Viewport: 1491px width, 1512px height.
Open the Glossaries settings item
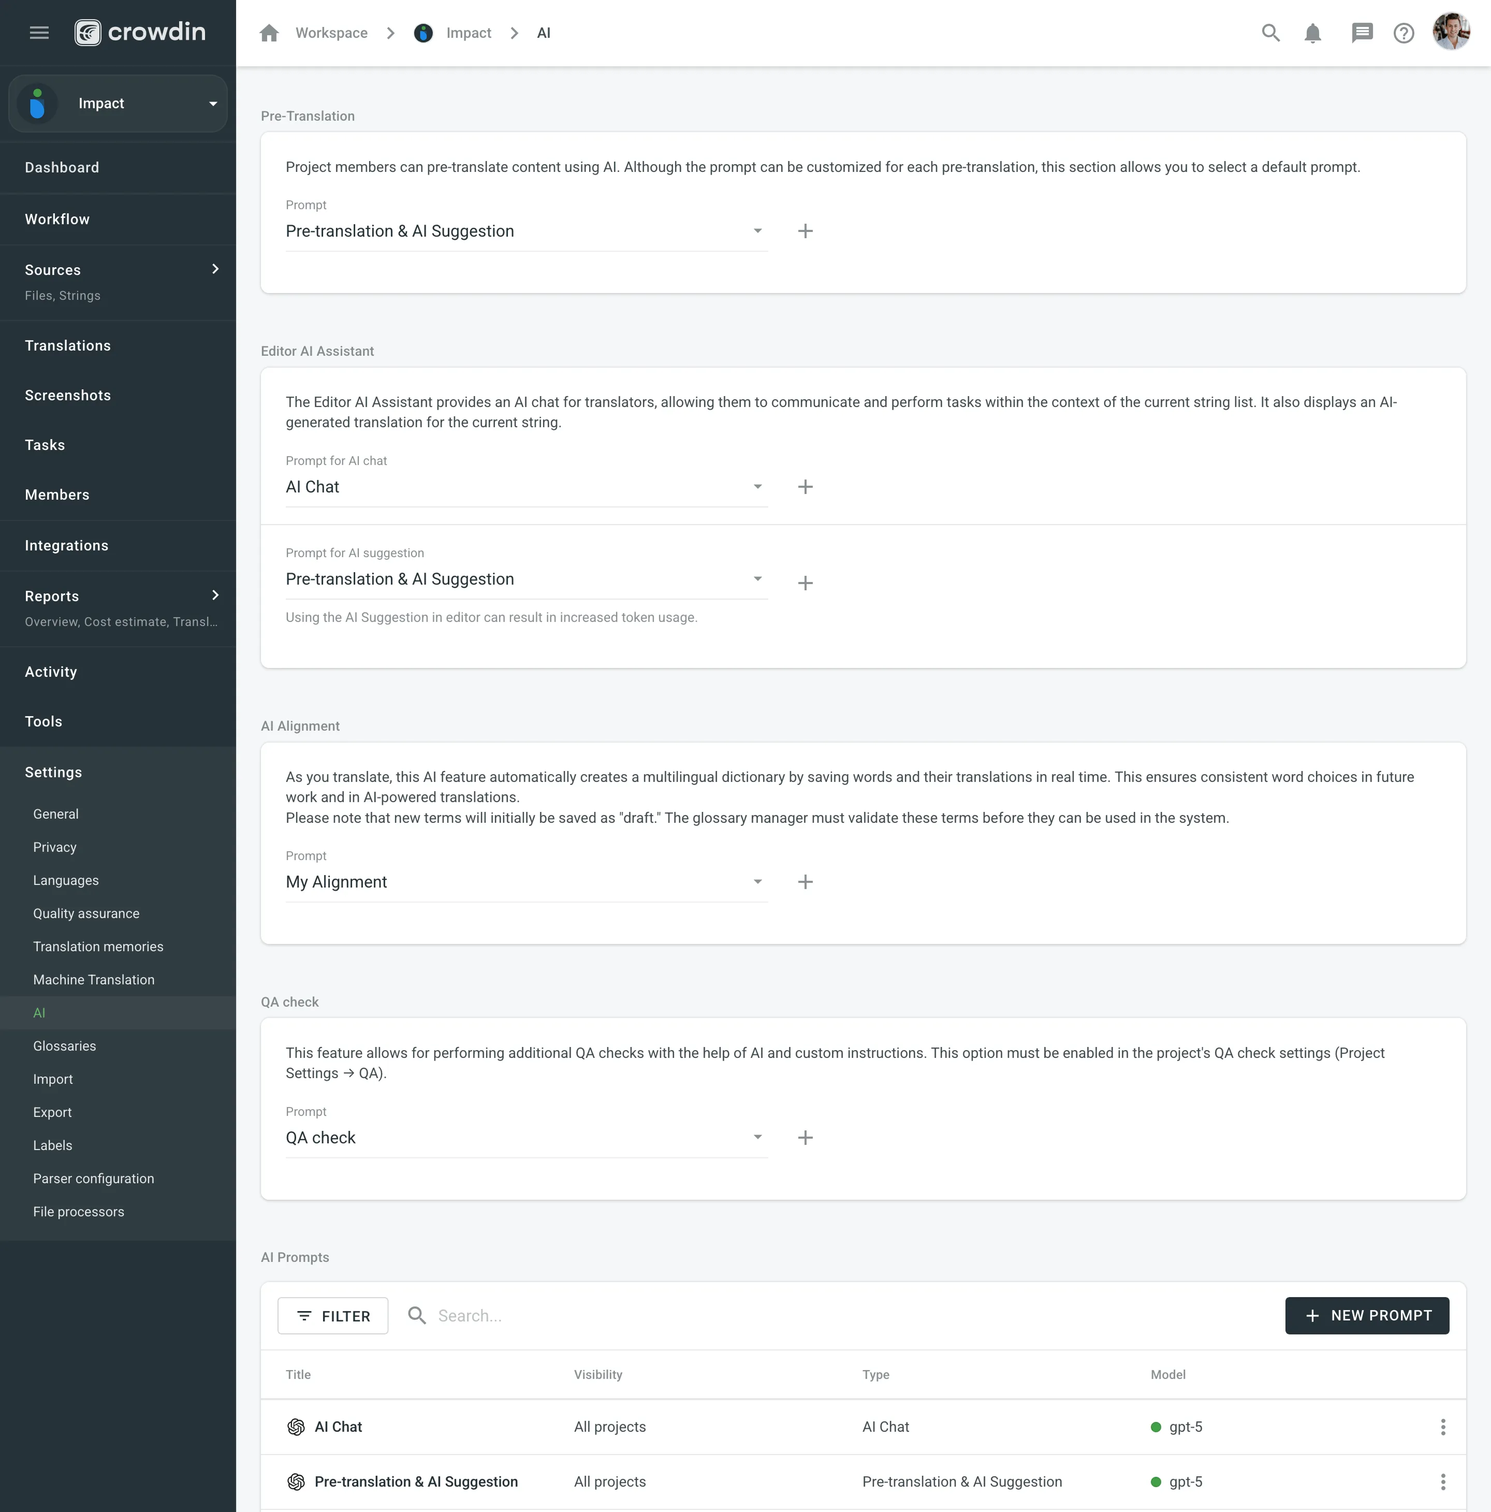64,1045
